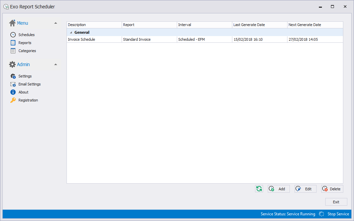Edit the selected schedule
Screen dimensions: 354x221
pyautogui.click(x=305, y=189)
